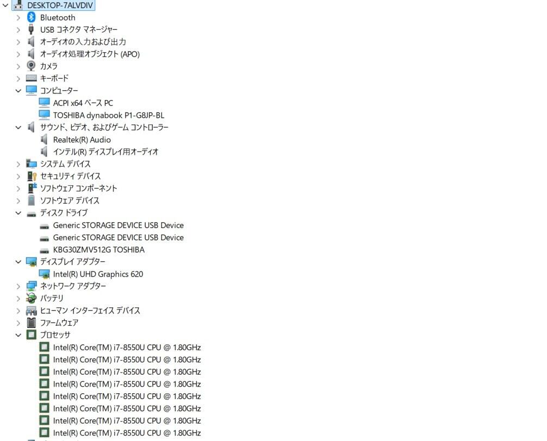Click the ネットワーク アダプター network icon
Screen dimensions: 547x441
pyautogui.click(x=32, y=286)
